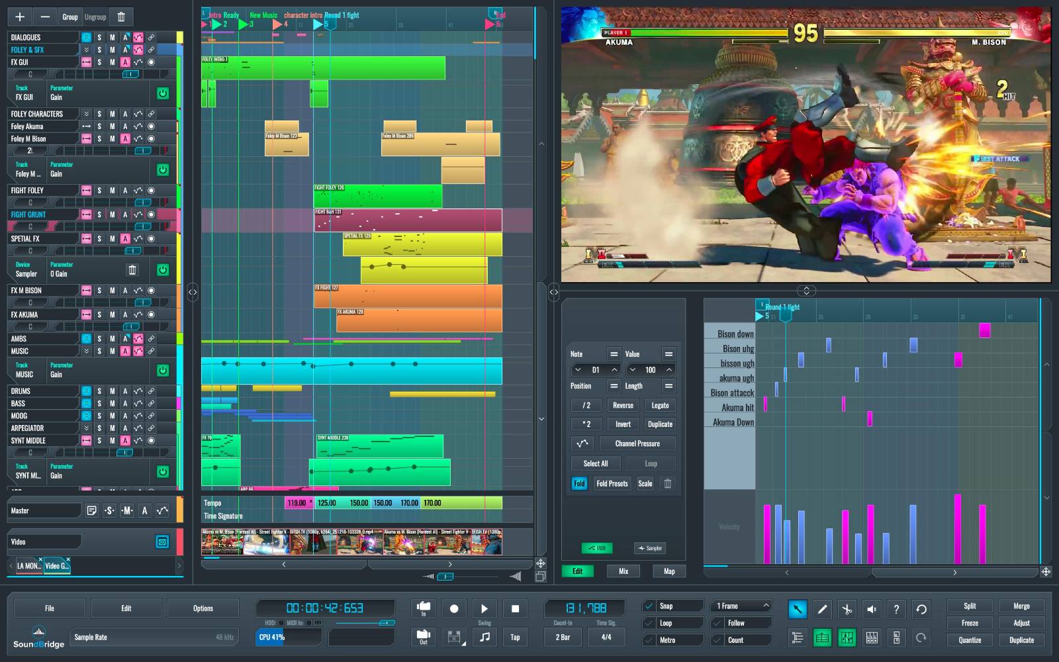Expand the FOLEY & SFX group
Viewport: 1059px width, 662px height.
[x=86, y=50]
